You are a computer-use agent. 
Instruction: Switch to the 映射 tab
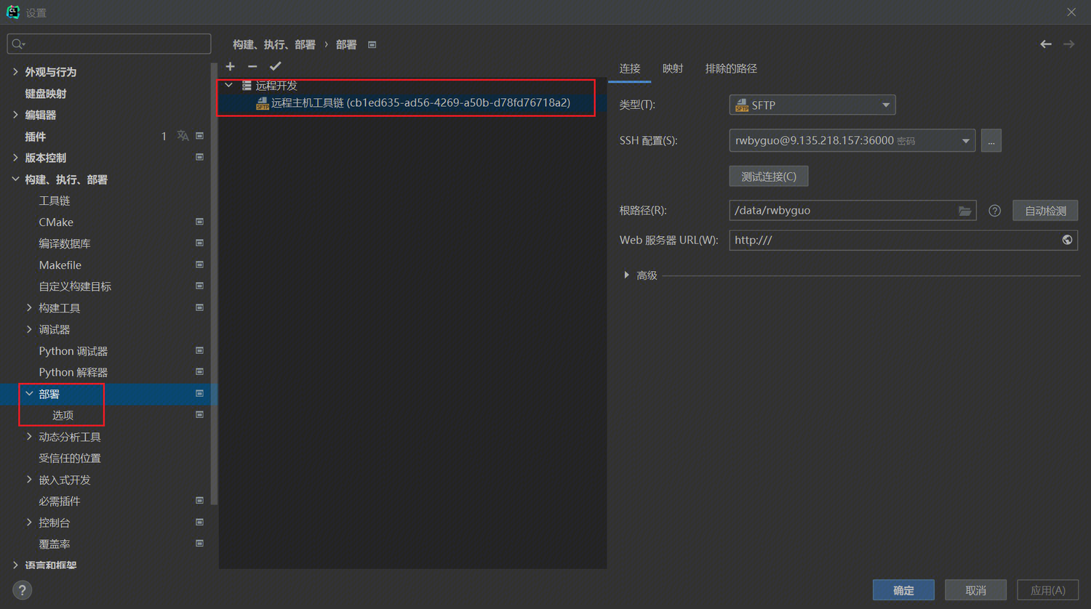[672, 68]
